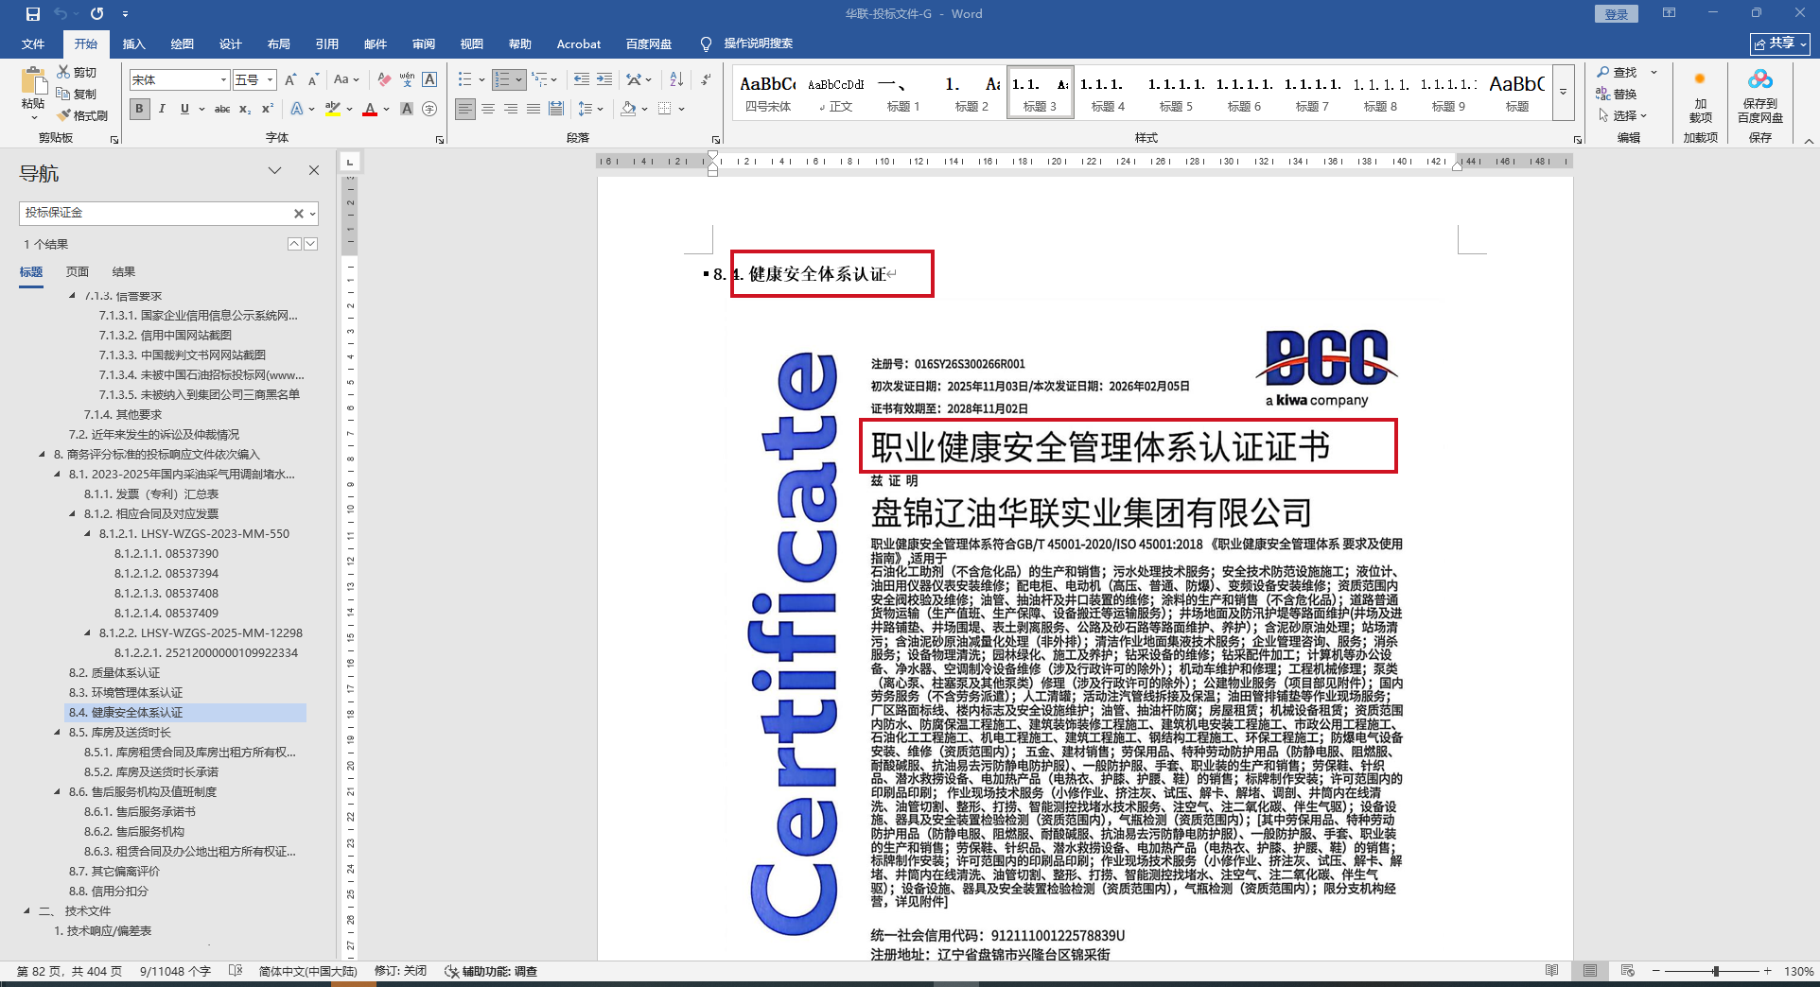
Task: Open the phonetic guide (wén) tool
Action: click(407, 79)
